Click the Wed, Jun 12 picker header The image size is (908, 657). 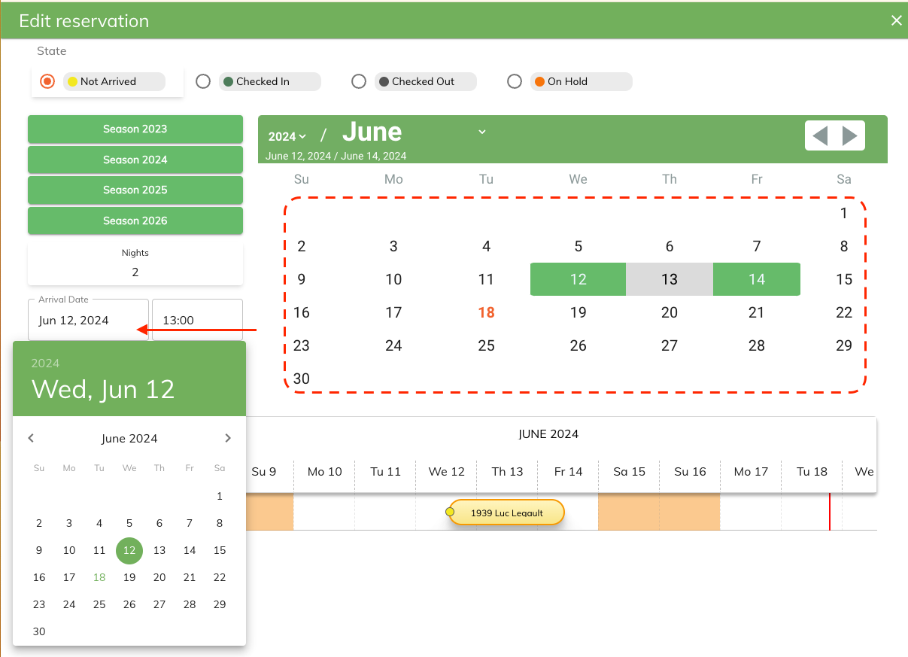point(103,389)
